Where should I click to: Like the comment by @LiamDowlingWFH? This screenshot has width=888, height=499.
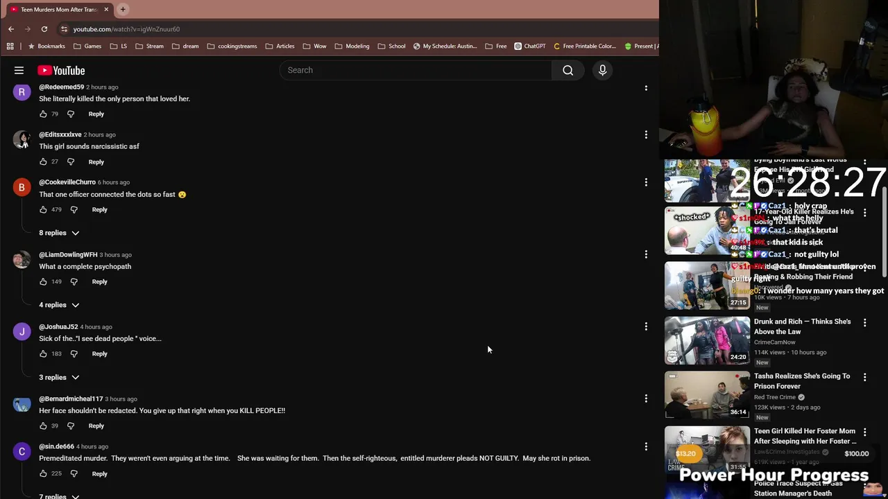coord(43,281)
